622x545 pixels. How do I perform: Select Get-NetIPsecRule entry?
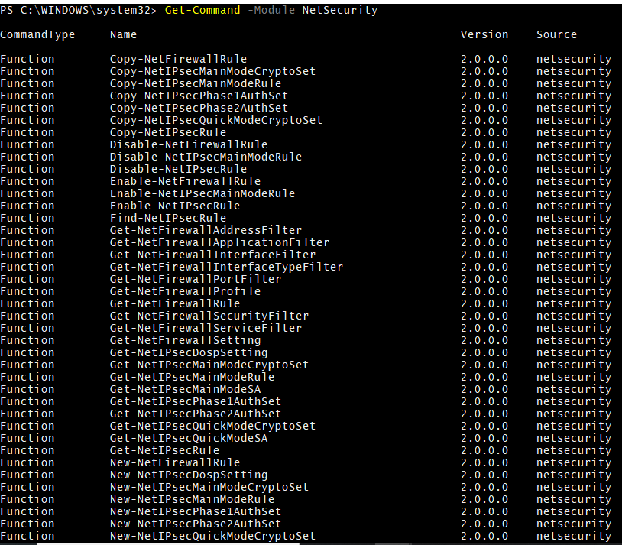(x=164, y=450)
